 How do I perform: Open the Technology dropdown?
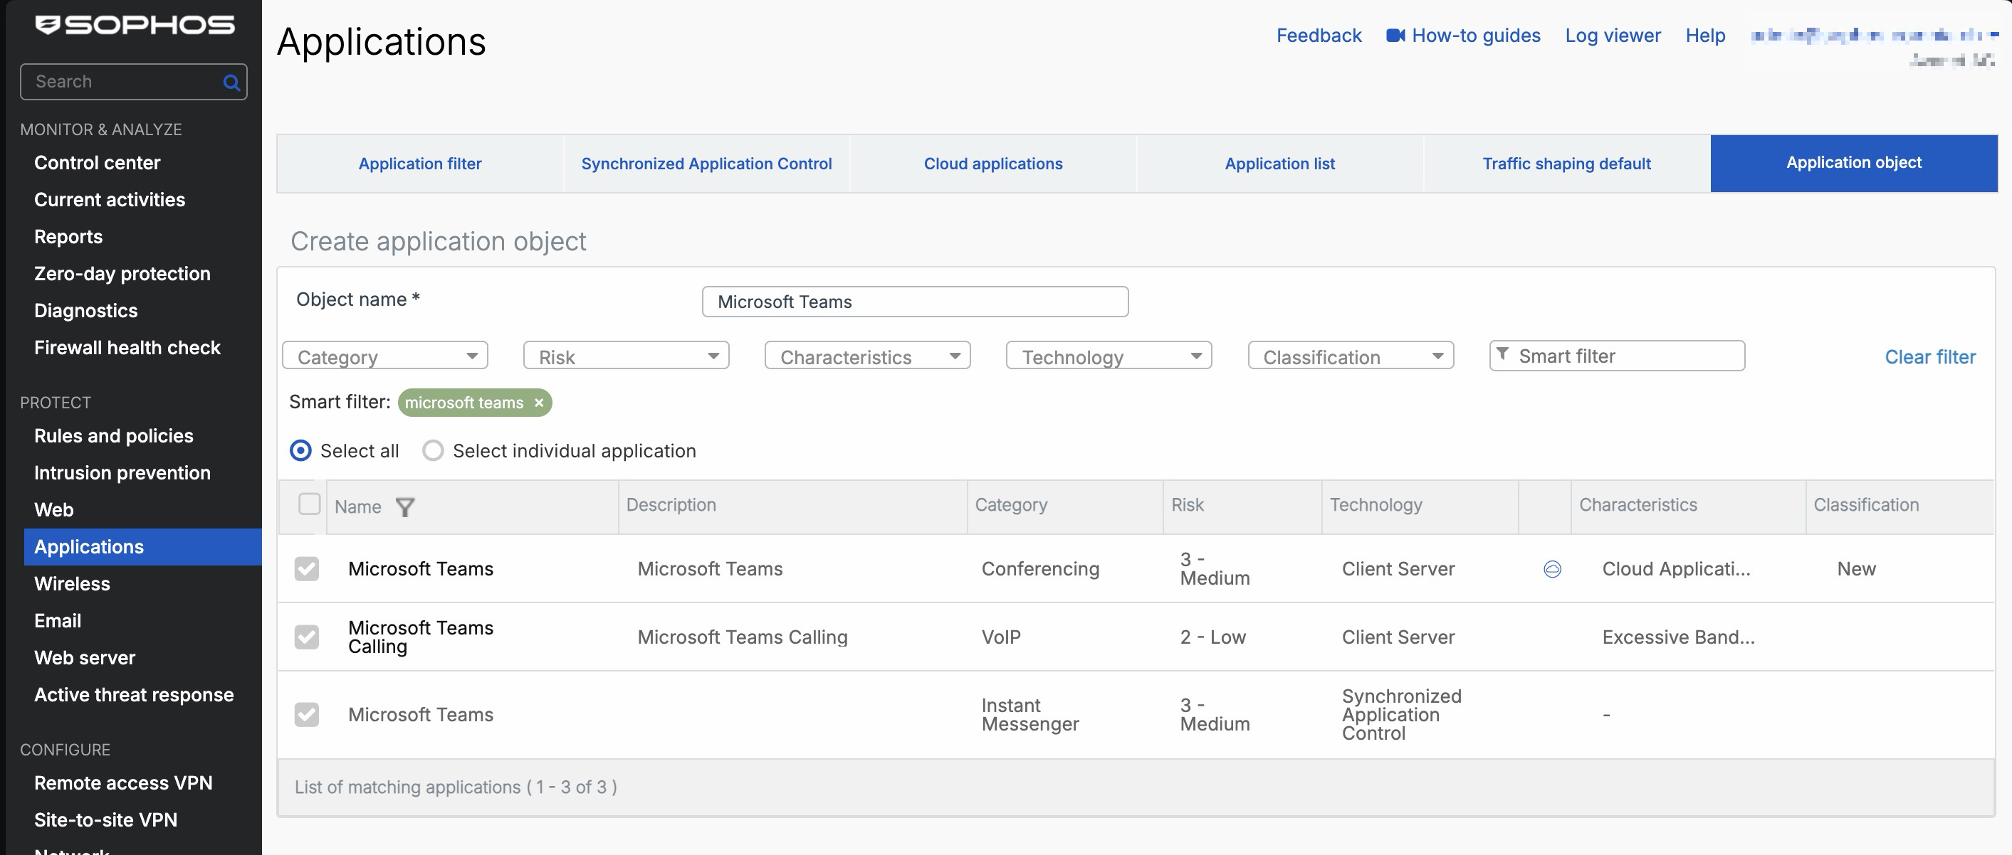(1109, 356)
